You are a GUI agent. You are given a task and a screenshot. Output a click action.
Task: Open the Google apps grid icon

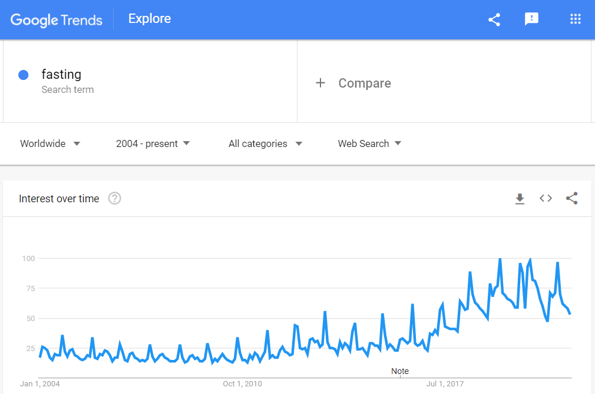576,19
